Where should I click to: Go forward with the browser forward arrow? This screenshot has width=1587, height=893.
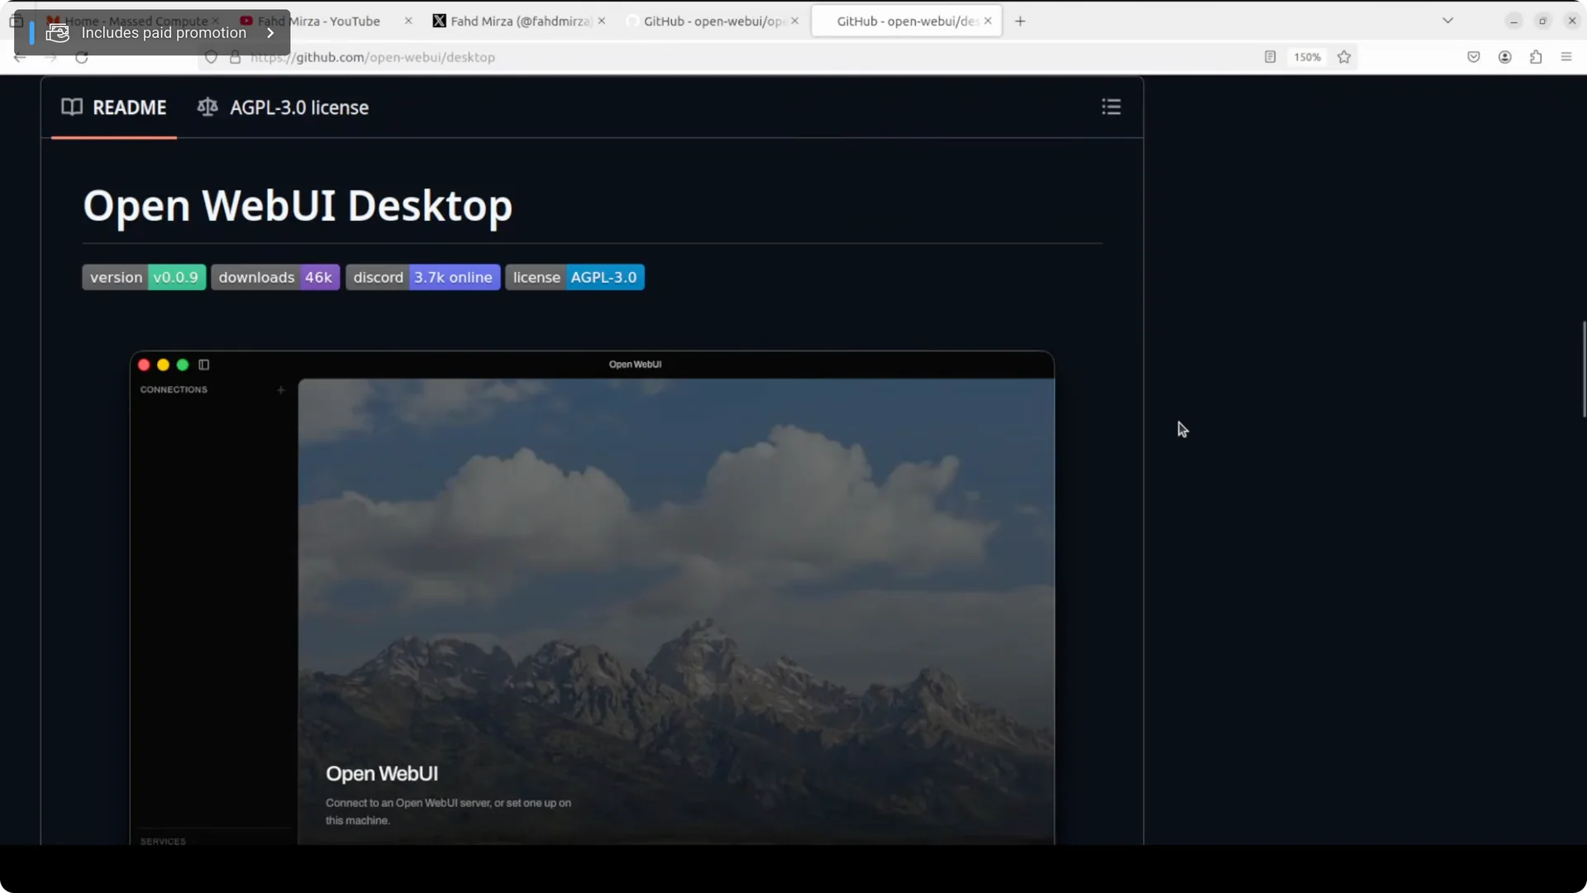[51, 57]
